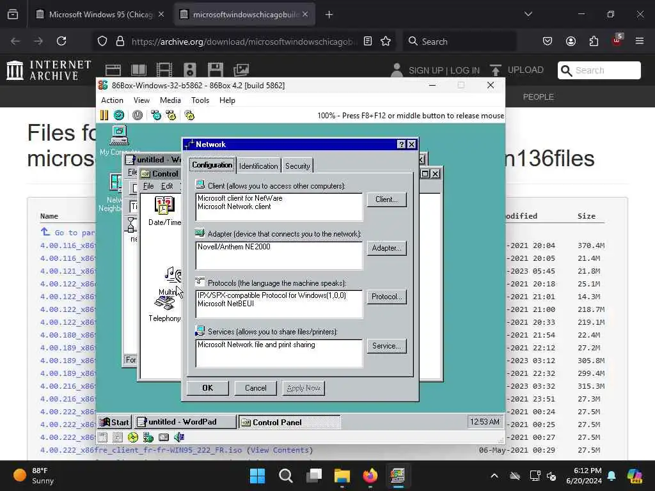655x491 pixels.
Task: Select Microsoft Network client entry
Action: 234,207
